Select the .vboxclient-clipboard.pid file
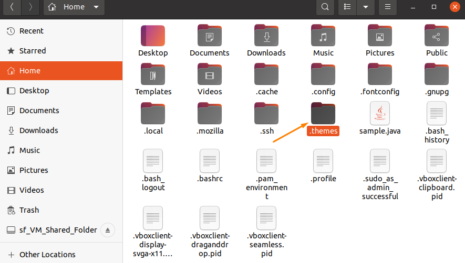 click(x=437, y=161)
